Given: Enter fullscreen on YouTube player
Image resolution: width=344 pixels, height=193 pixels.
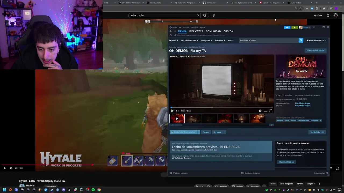Looking at the screenshot, I should coord(337,168).
